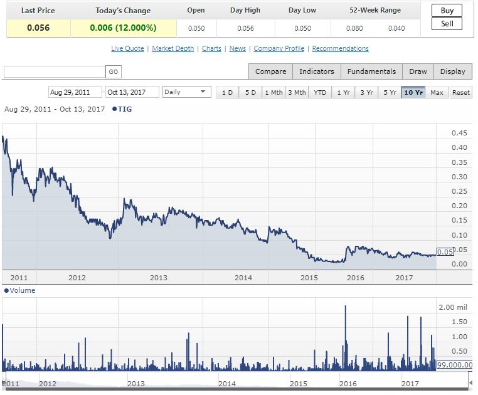Screen dimensions: 478x395
Task: Click the TIG series legend marker
Action: 115,109
